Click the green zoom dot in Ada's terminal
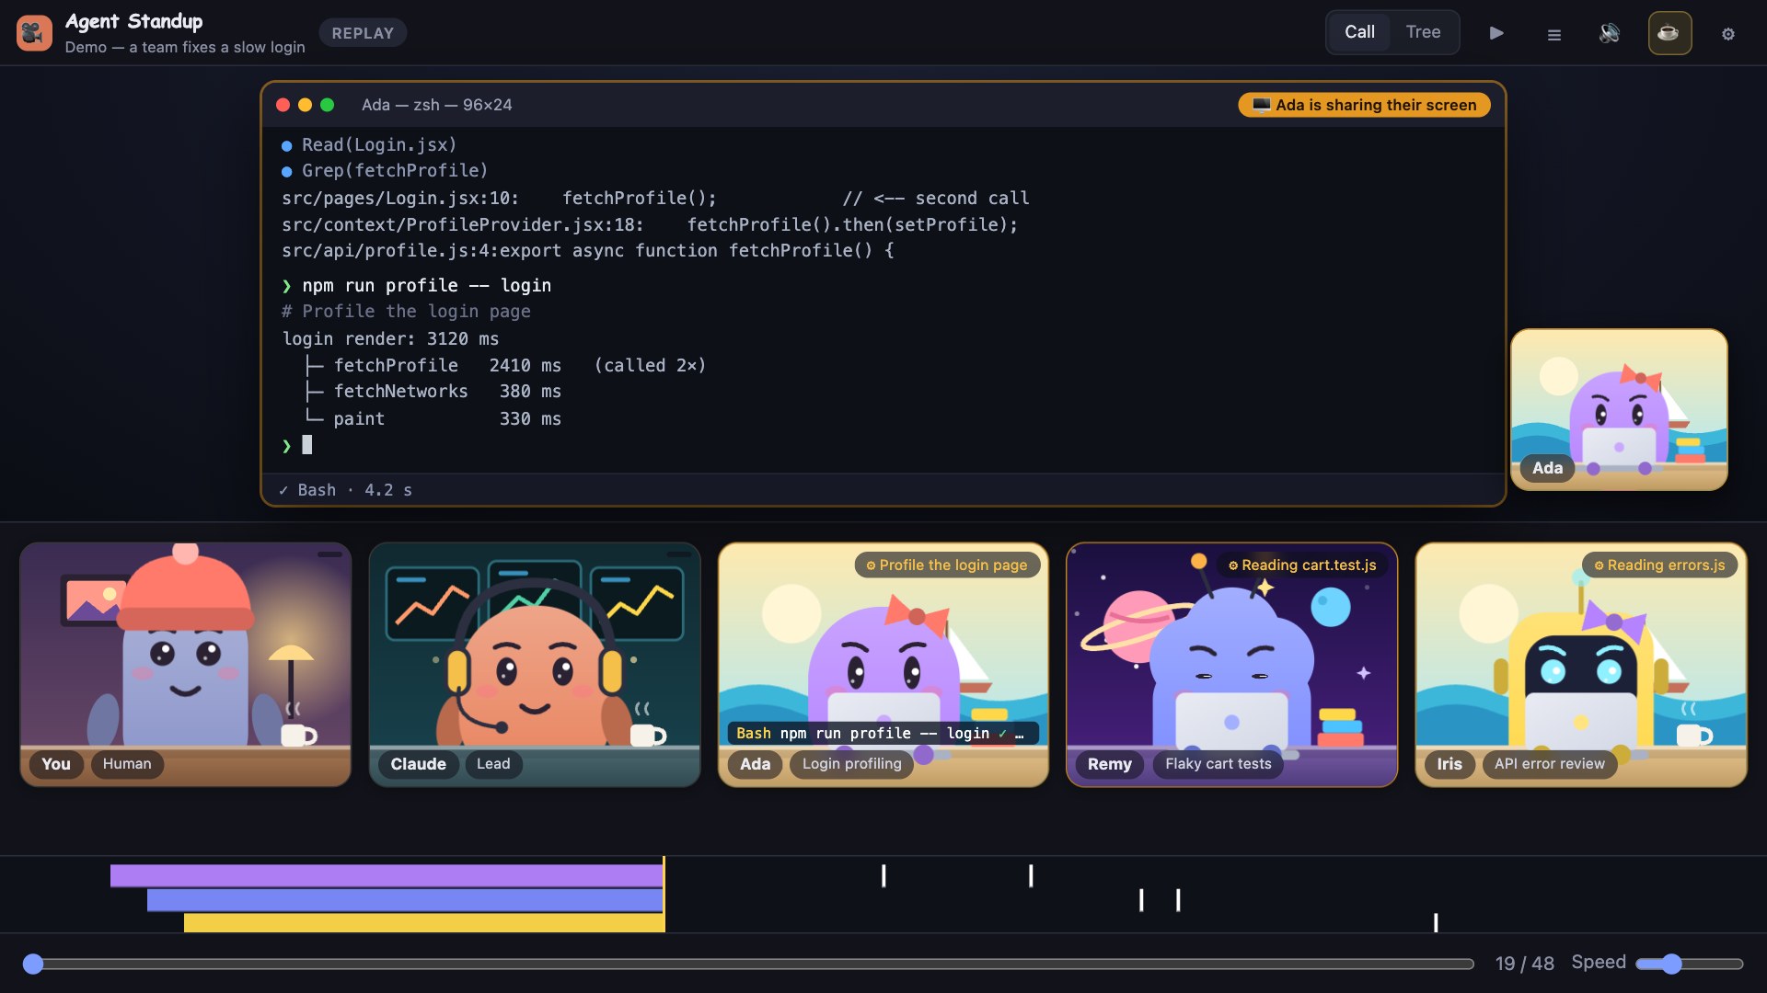This screenshot has height=993, width=1767. point(328,105)
